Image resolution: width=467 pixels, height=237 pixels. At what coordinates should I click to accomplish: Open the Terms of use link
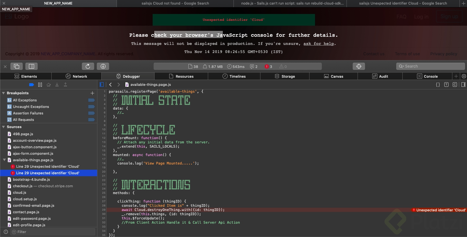point(407,54)
